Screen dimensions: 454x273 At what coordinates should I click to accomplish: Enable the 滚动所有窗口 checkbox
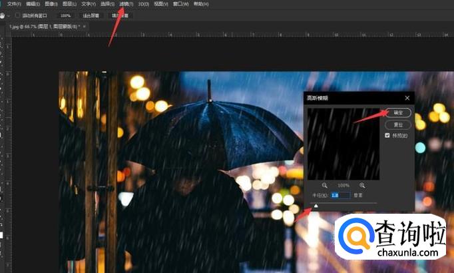pyautogui.click(x=17, y=15)
